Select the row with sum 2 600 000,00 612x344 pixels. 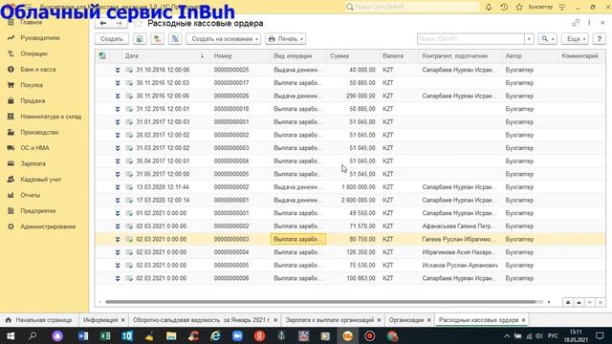(x=350, y=200)
